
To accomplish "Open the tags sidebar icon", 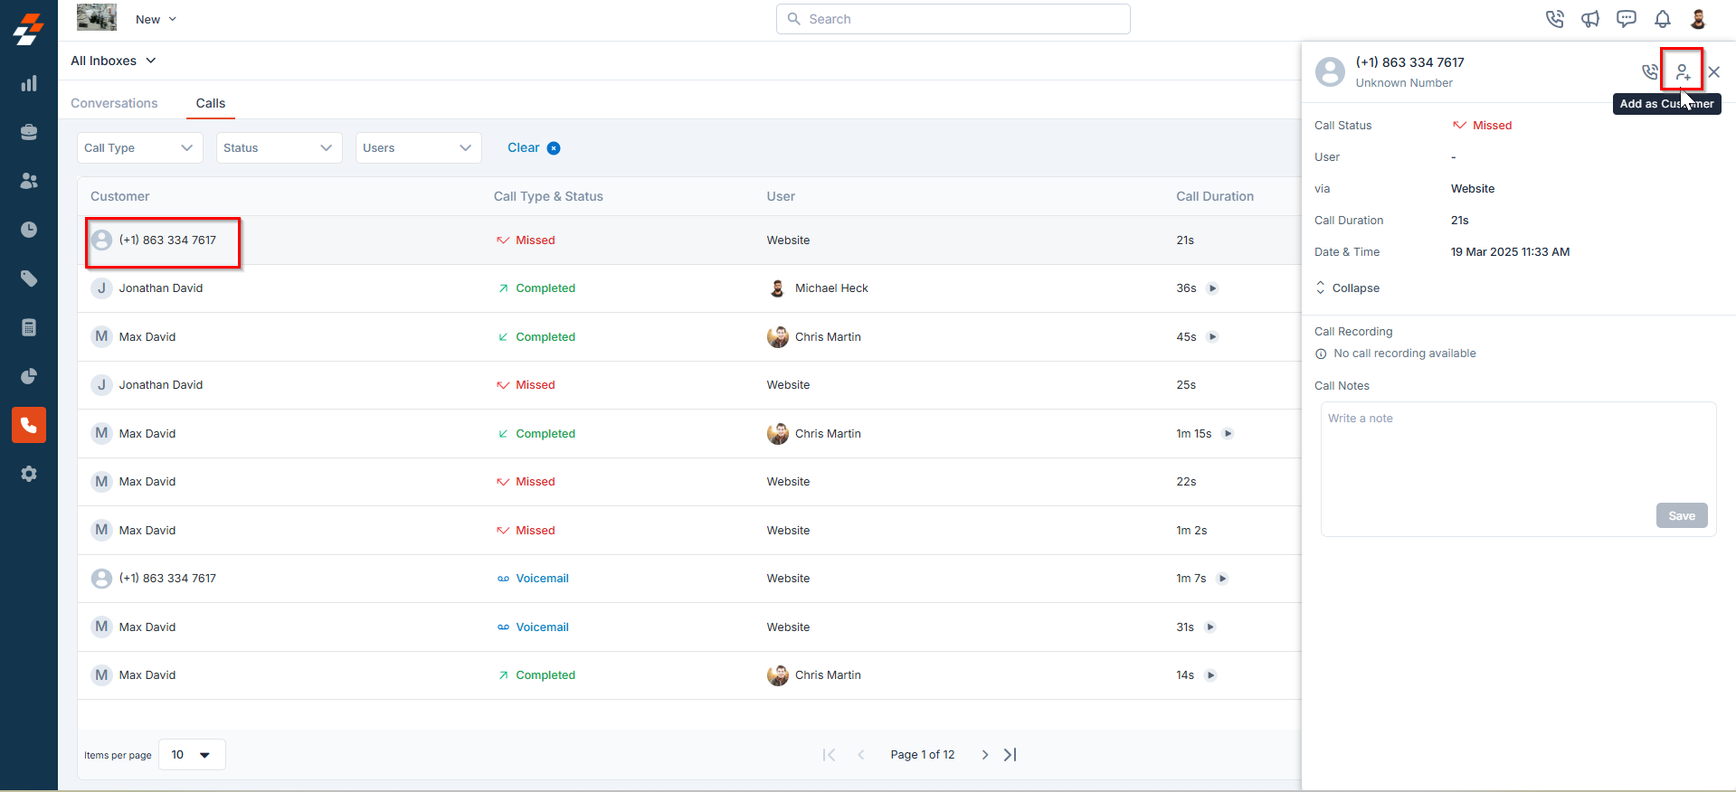I will [29, 278].
